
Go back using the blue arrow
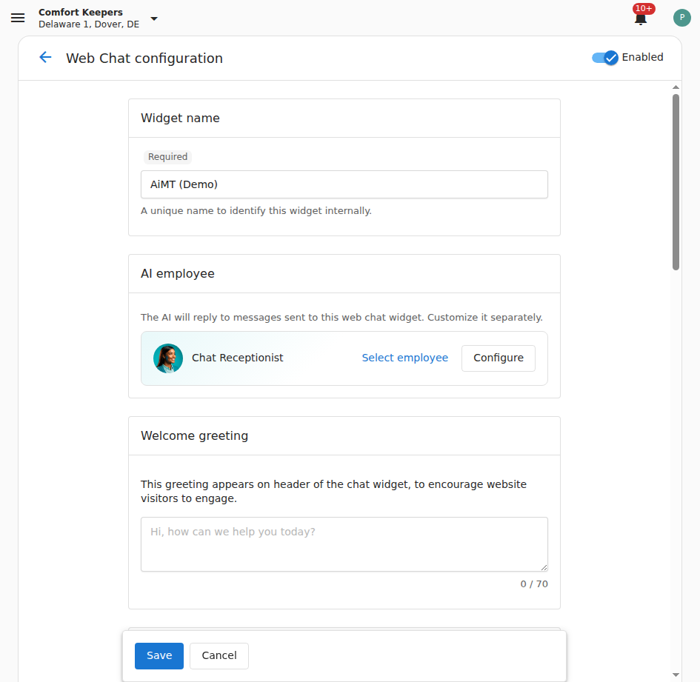(x=45, y=57)
